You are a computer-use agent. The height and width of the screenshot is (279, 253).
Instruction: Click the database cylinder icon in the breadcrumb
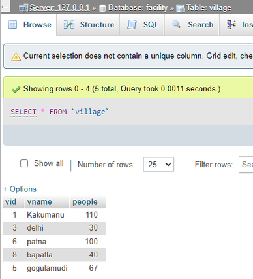[x=102, y=8]
